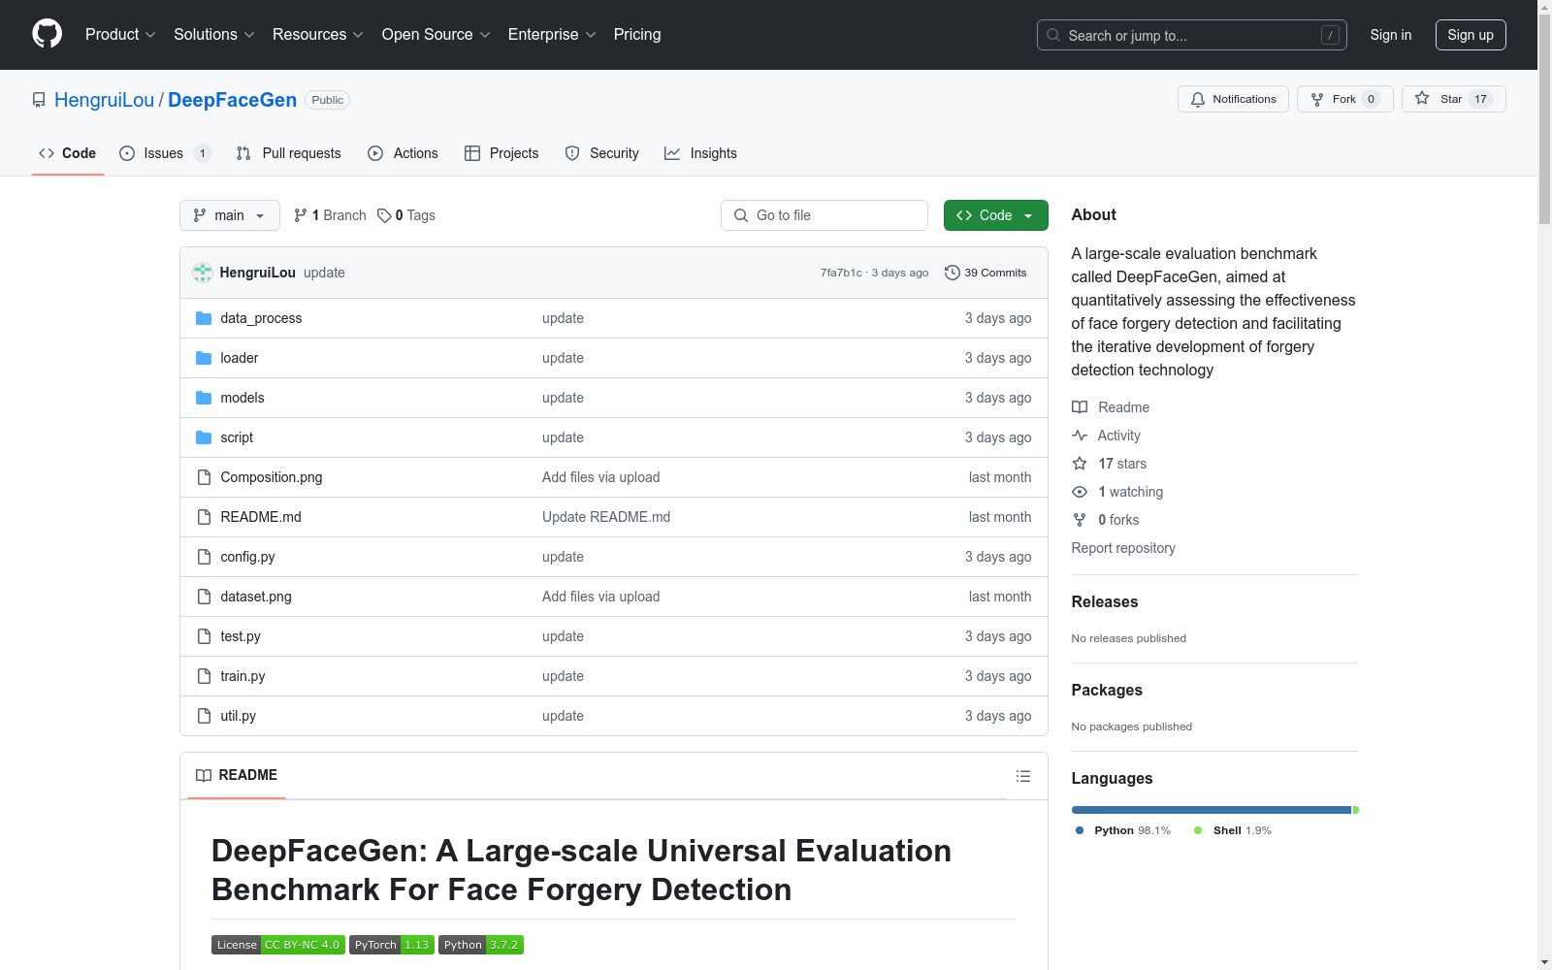The height and width of the screenshot is (970, 1552).
Task: Click the License CC BY-NC 4.0 badge
Action: click(278, 945)
